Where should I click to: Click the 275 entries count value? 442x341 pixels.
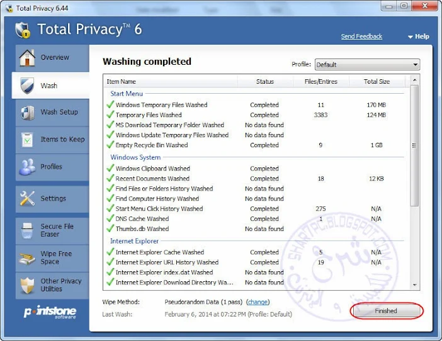click(x=320, y=209)
